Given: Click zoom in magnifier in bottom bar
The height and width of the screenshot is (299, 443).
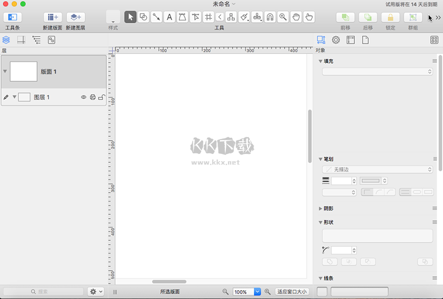Looking at the screenshot, I should 267,291.
